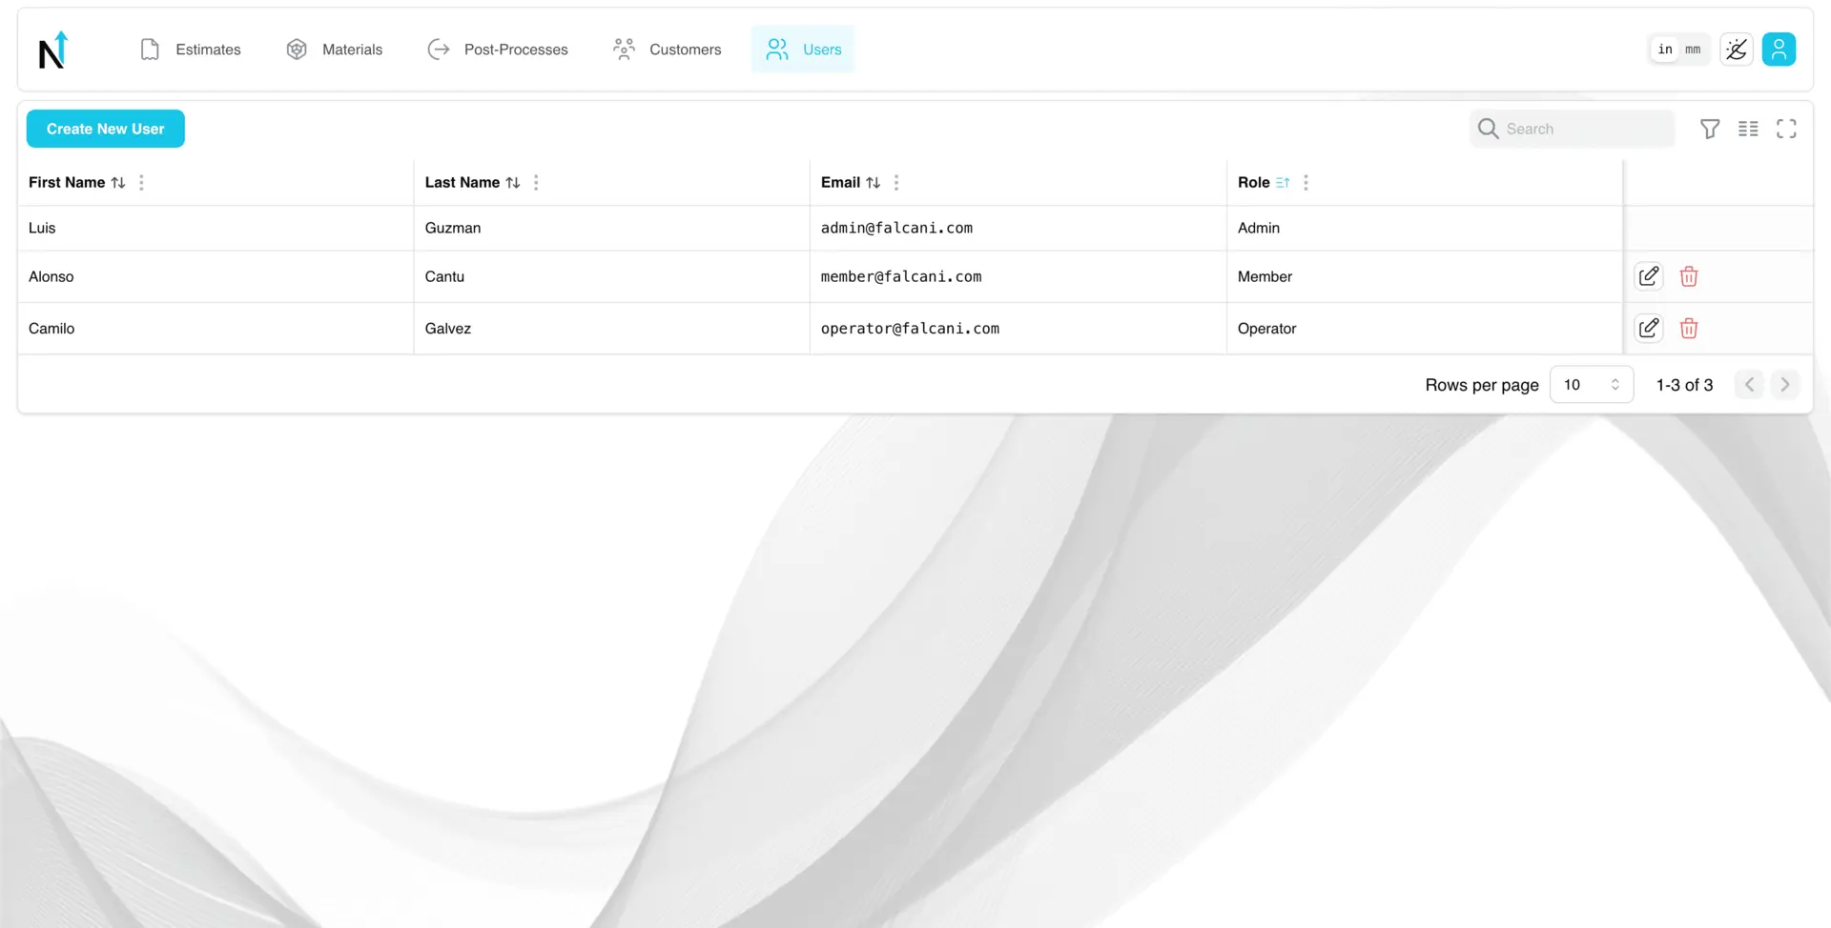1831x928 pixels.
Task: Switch units to mm
Action: (1692, 50)
